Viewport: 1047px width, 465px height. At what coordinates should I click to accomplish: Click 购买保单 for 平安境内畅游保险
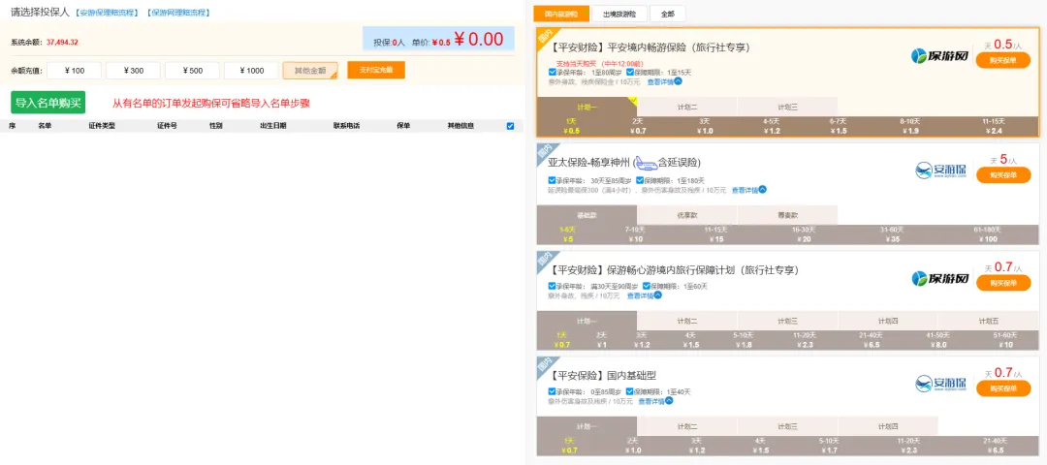(x=1003, y=60)
